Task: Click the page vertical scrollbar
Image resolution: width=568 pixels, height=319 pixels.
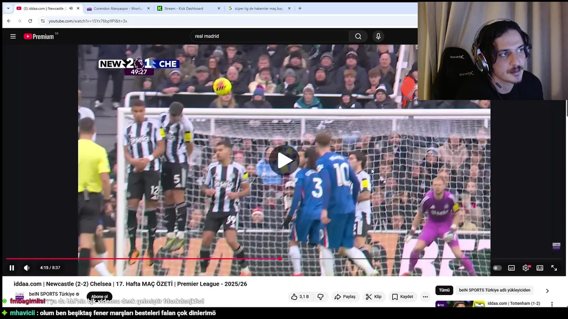Action: (x=567, y=108)
